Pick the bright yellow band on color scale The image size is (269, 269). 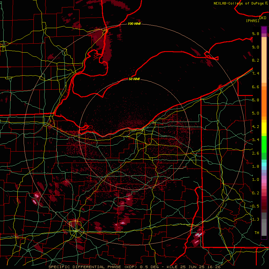264,128
